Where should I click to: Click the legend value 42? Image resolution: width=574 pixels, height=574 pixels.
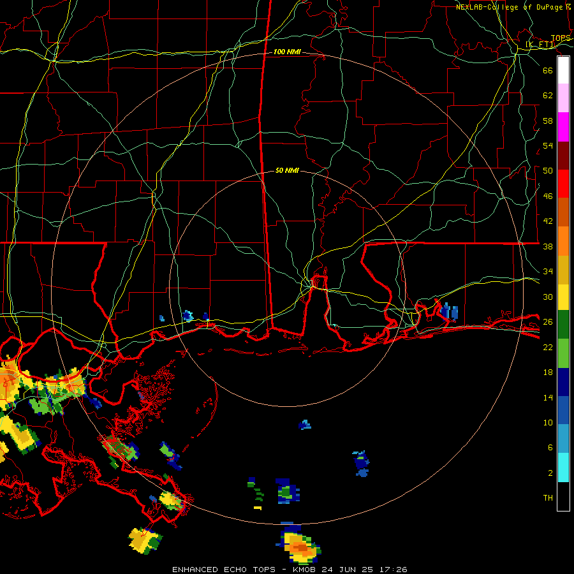[x=548, y=221]
